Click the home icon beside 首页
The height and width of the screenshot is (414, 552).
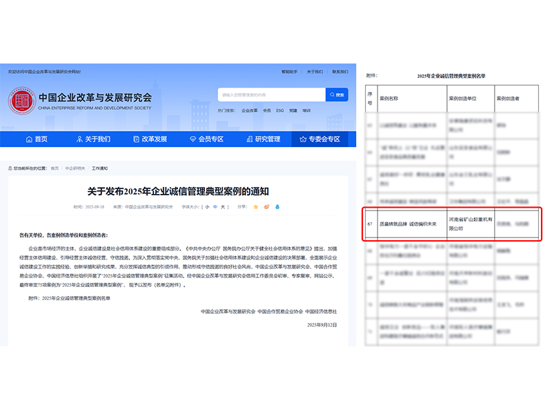click(29, 139)
